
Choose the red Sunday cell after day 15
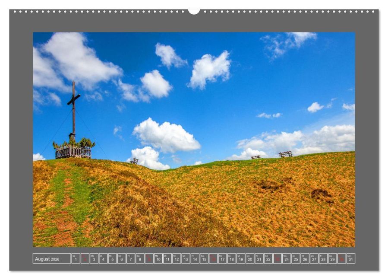(213, 258)
